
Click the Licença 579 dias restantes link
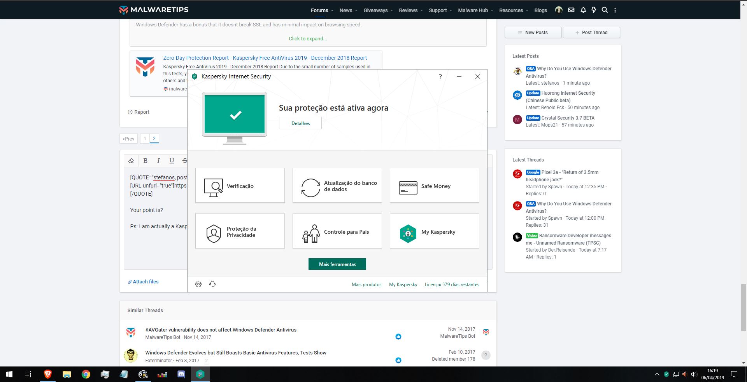tap(452, 285)
